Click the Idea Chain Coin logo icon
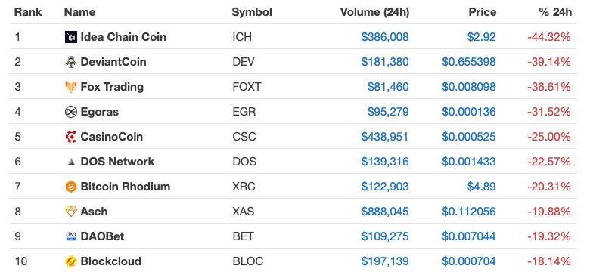 [71, 37]
